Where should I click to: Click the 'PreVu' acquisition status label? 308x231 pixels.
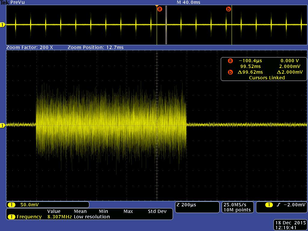[x=17, y=2]
